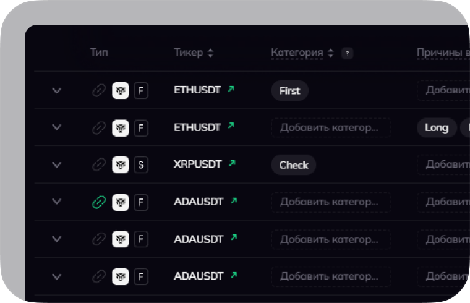The width and height of the screenshot is (470, 303).
Task: Open the green arrow next to XRPUSDT
Action: [x=233, y=163]
